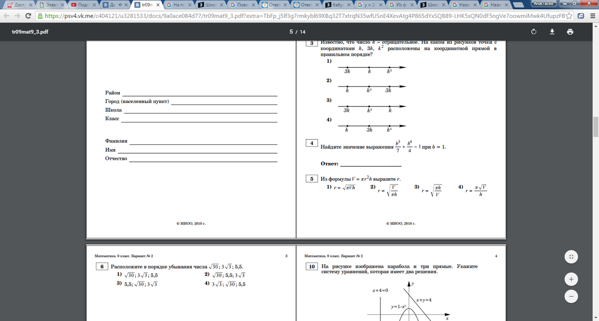Go back to the previous page
This screenshot has width=599, height=321.
pos(6,15)
